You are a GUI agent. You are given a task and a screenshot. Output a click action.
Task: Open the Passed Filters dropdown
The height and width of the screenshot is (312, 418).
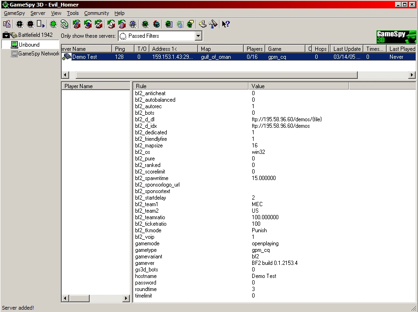198,36
